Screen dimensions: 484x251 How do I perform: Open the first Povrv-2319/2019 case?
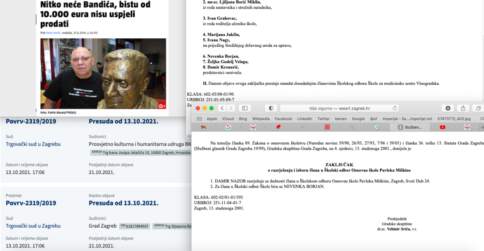(31, 121)
